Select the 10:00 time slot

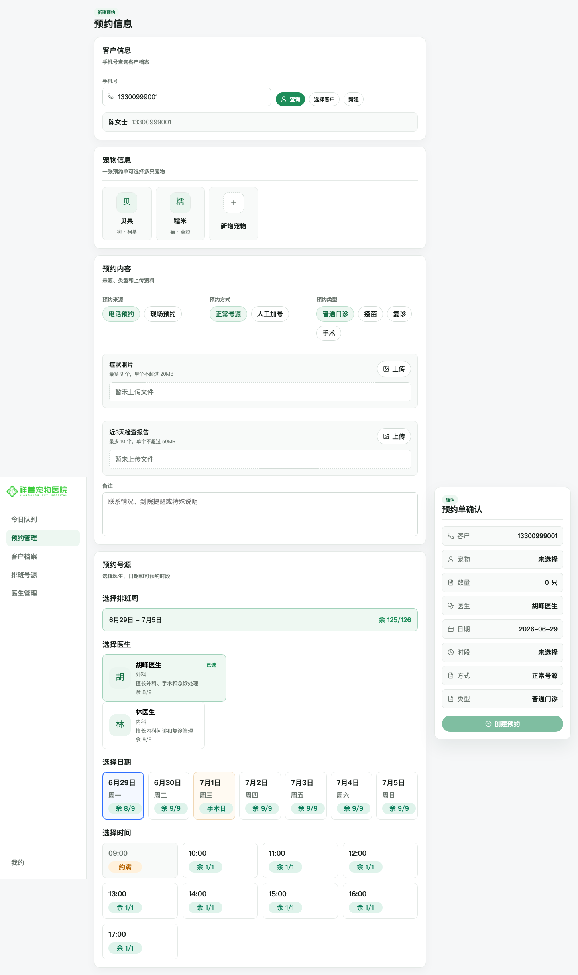click(x=220, y=860)
